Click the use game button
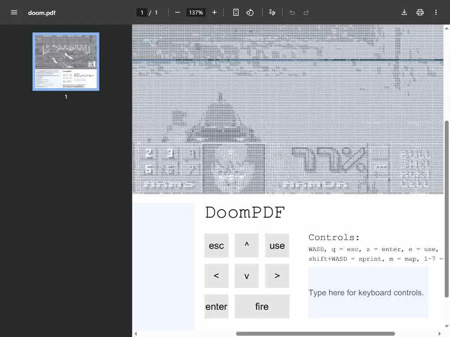This screenshot has width=450, height=337. [x=277, y=246]
